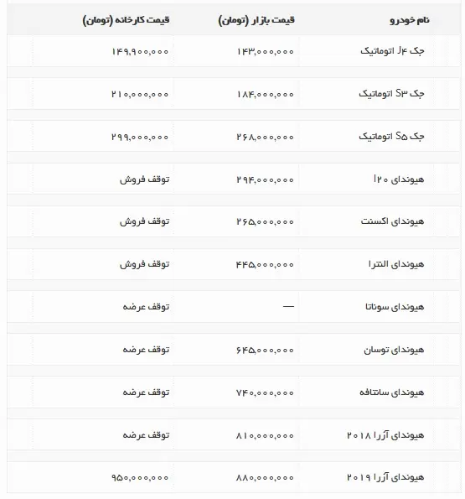This screenshot has width=465, height=499.
Task: Click the هیوندای اکسنت car name
Action: click(x=393, y=221)
